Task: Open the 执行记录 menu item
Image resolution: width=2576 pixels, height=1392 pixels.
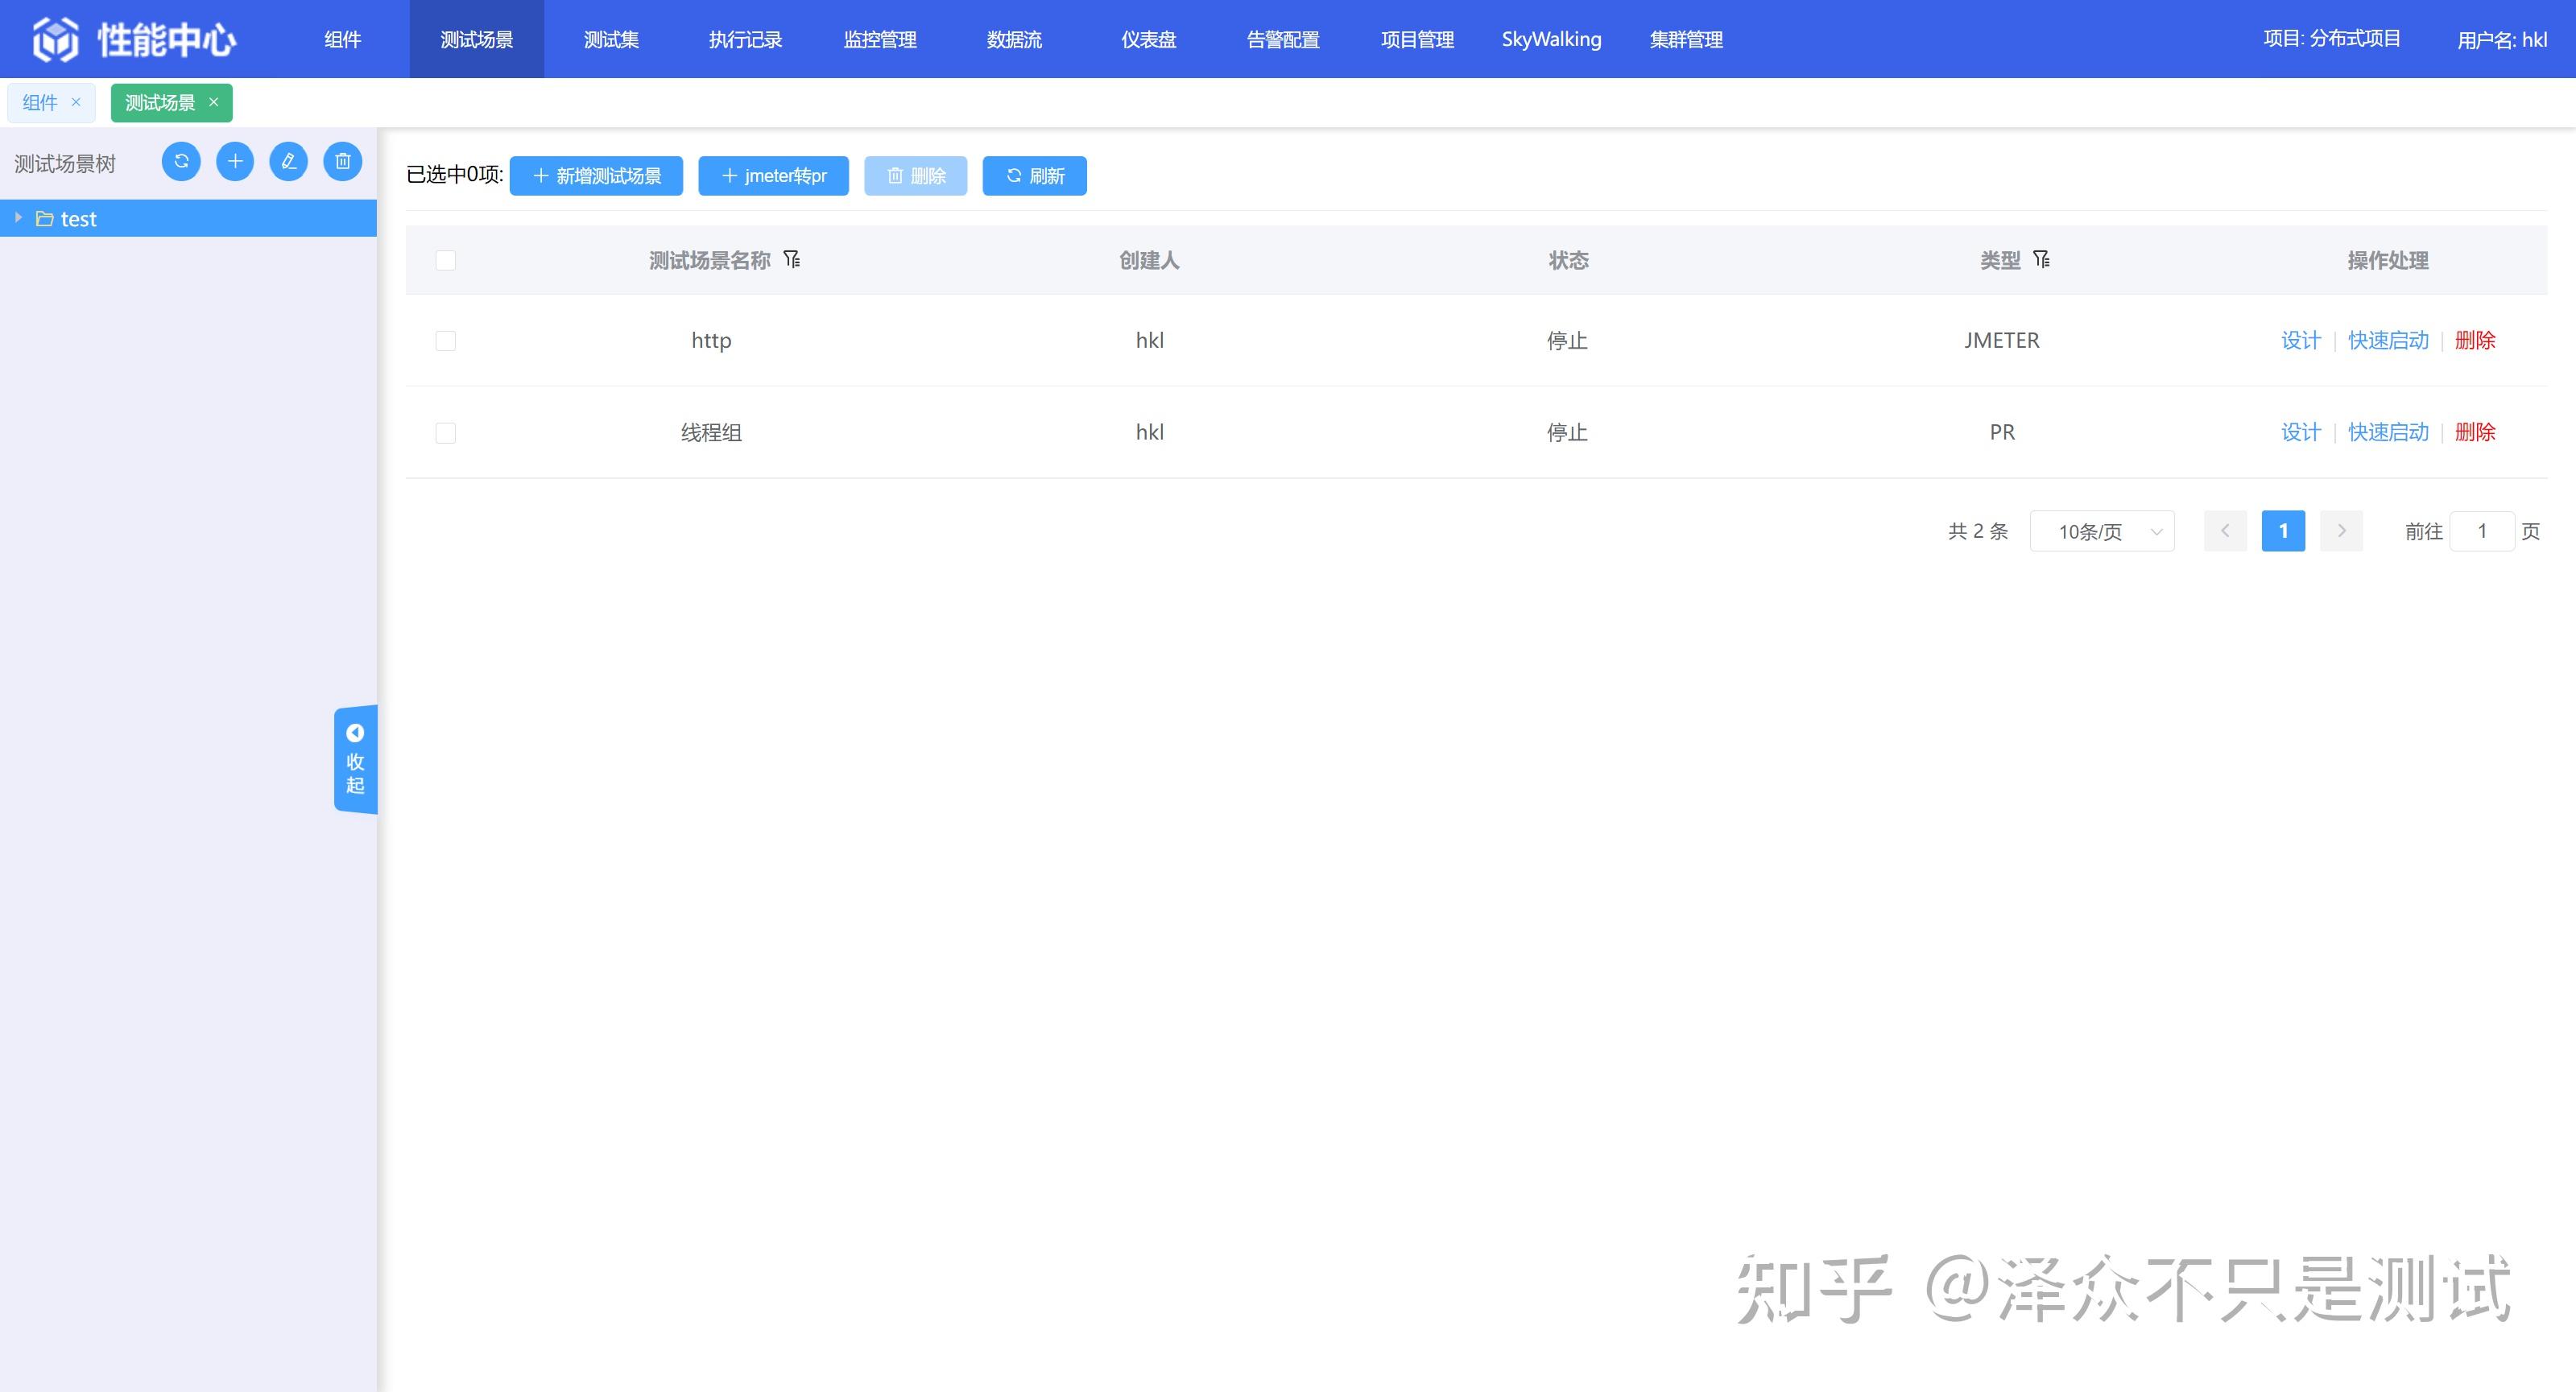Action: [x=745, y=39]
